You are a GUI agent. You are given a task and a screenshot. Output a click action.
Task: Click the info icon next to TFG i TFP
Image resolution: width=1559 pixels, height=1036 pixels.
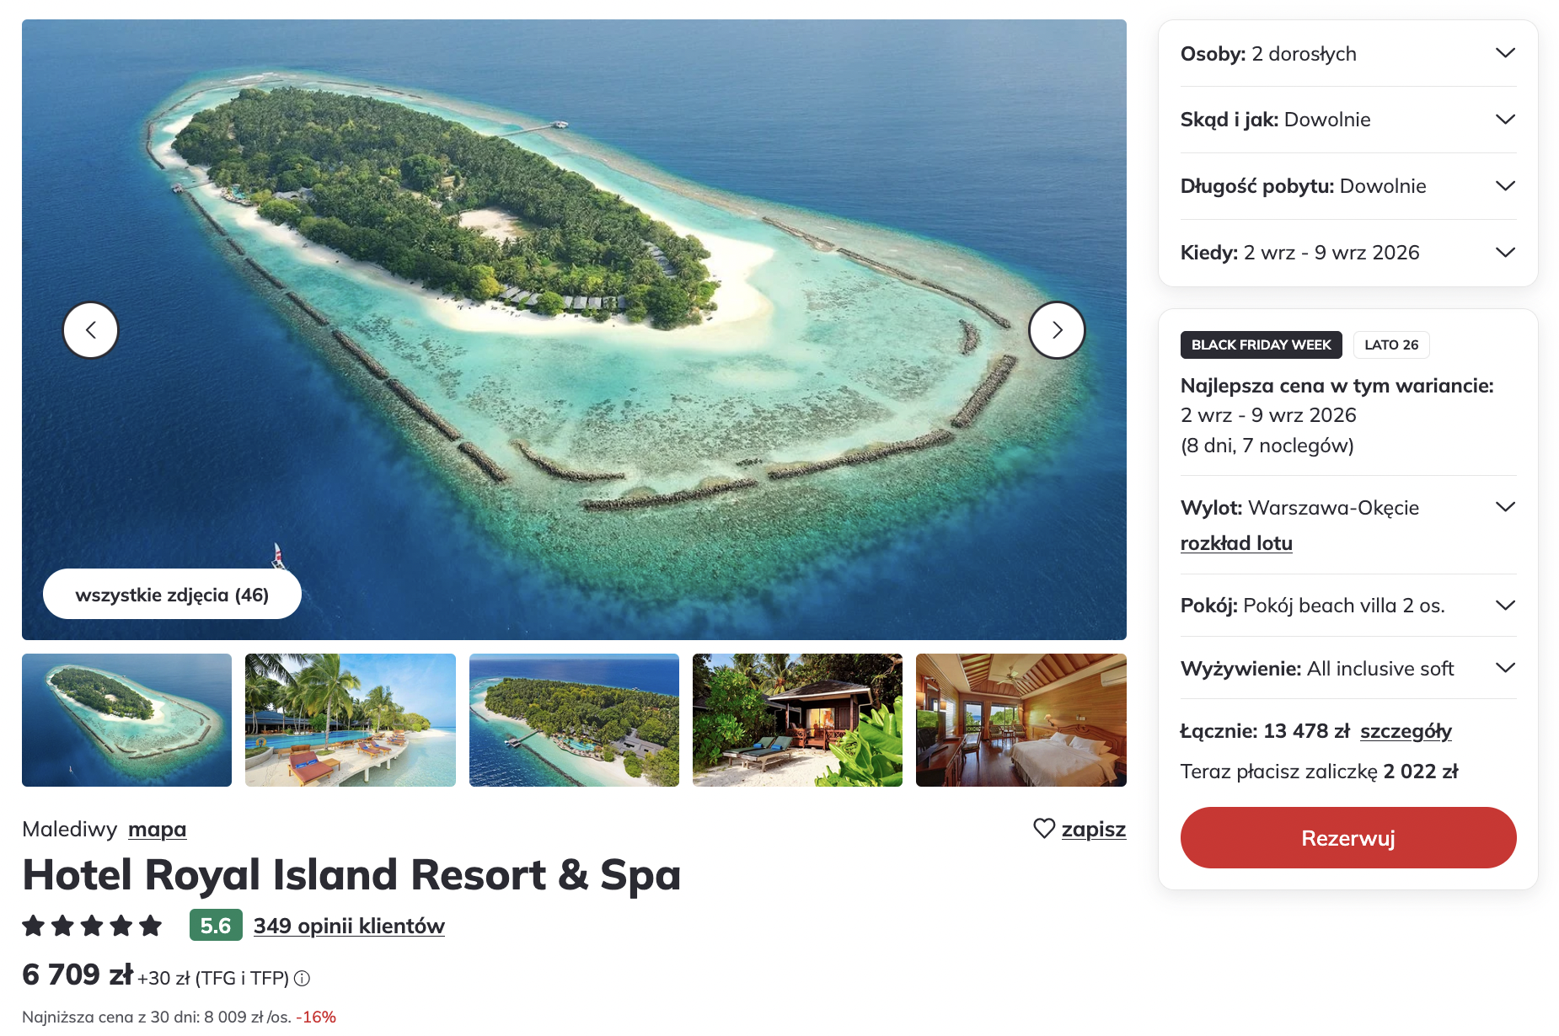click(302, 979)
